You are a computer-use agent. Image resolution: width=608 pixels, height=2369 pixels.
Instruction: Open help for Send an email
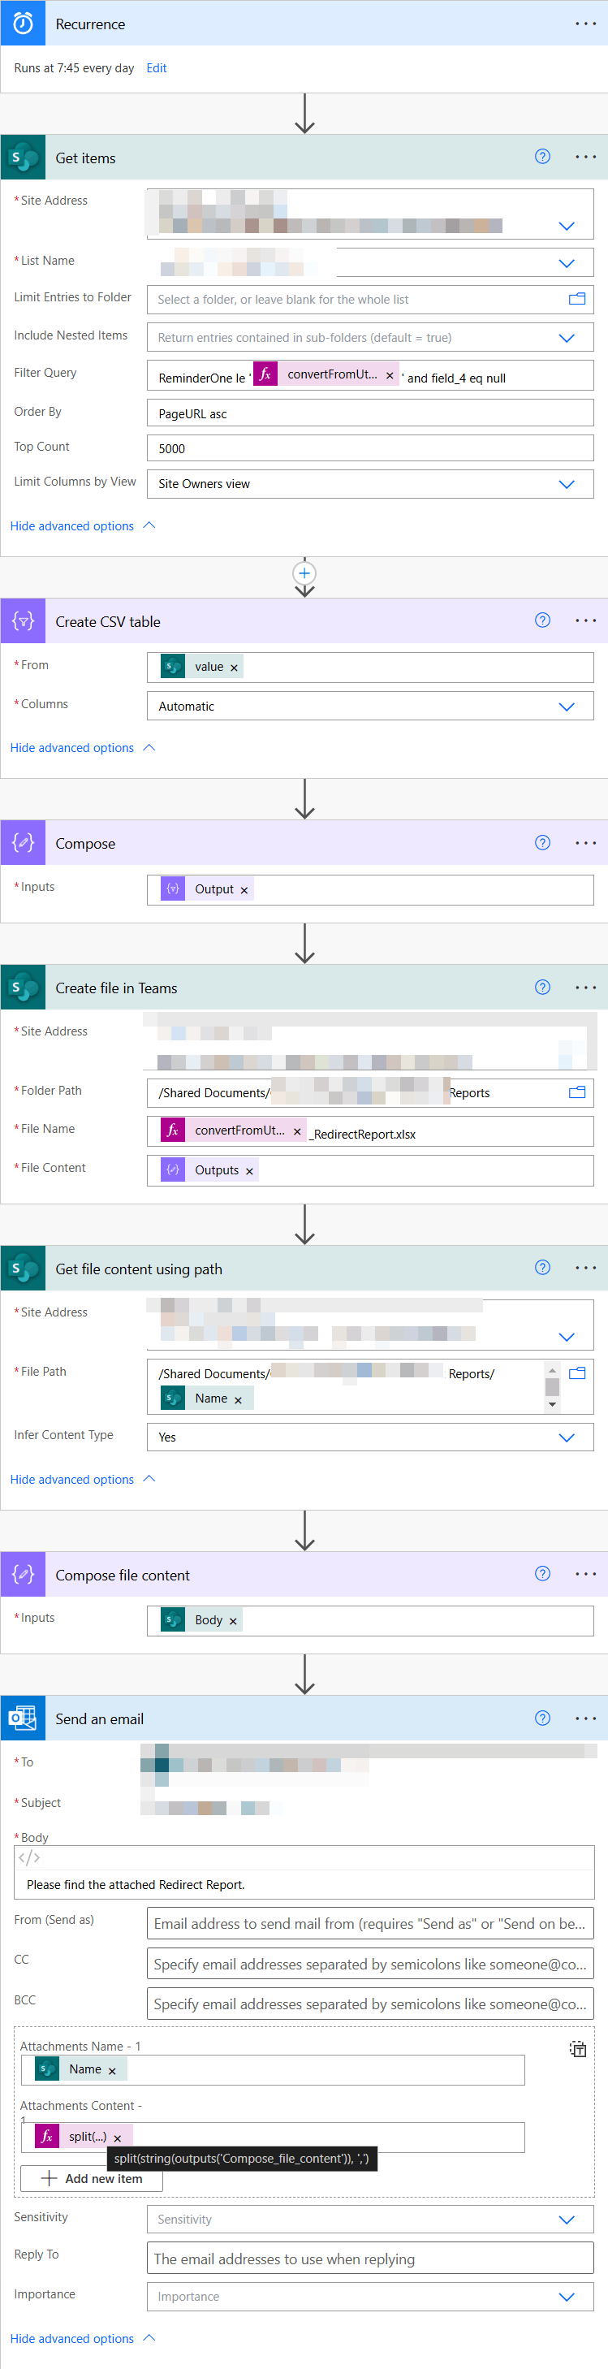click(x=543, y=1718)
